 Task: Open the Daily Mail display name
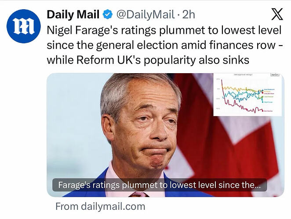click(73, 14)
